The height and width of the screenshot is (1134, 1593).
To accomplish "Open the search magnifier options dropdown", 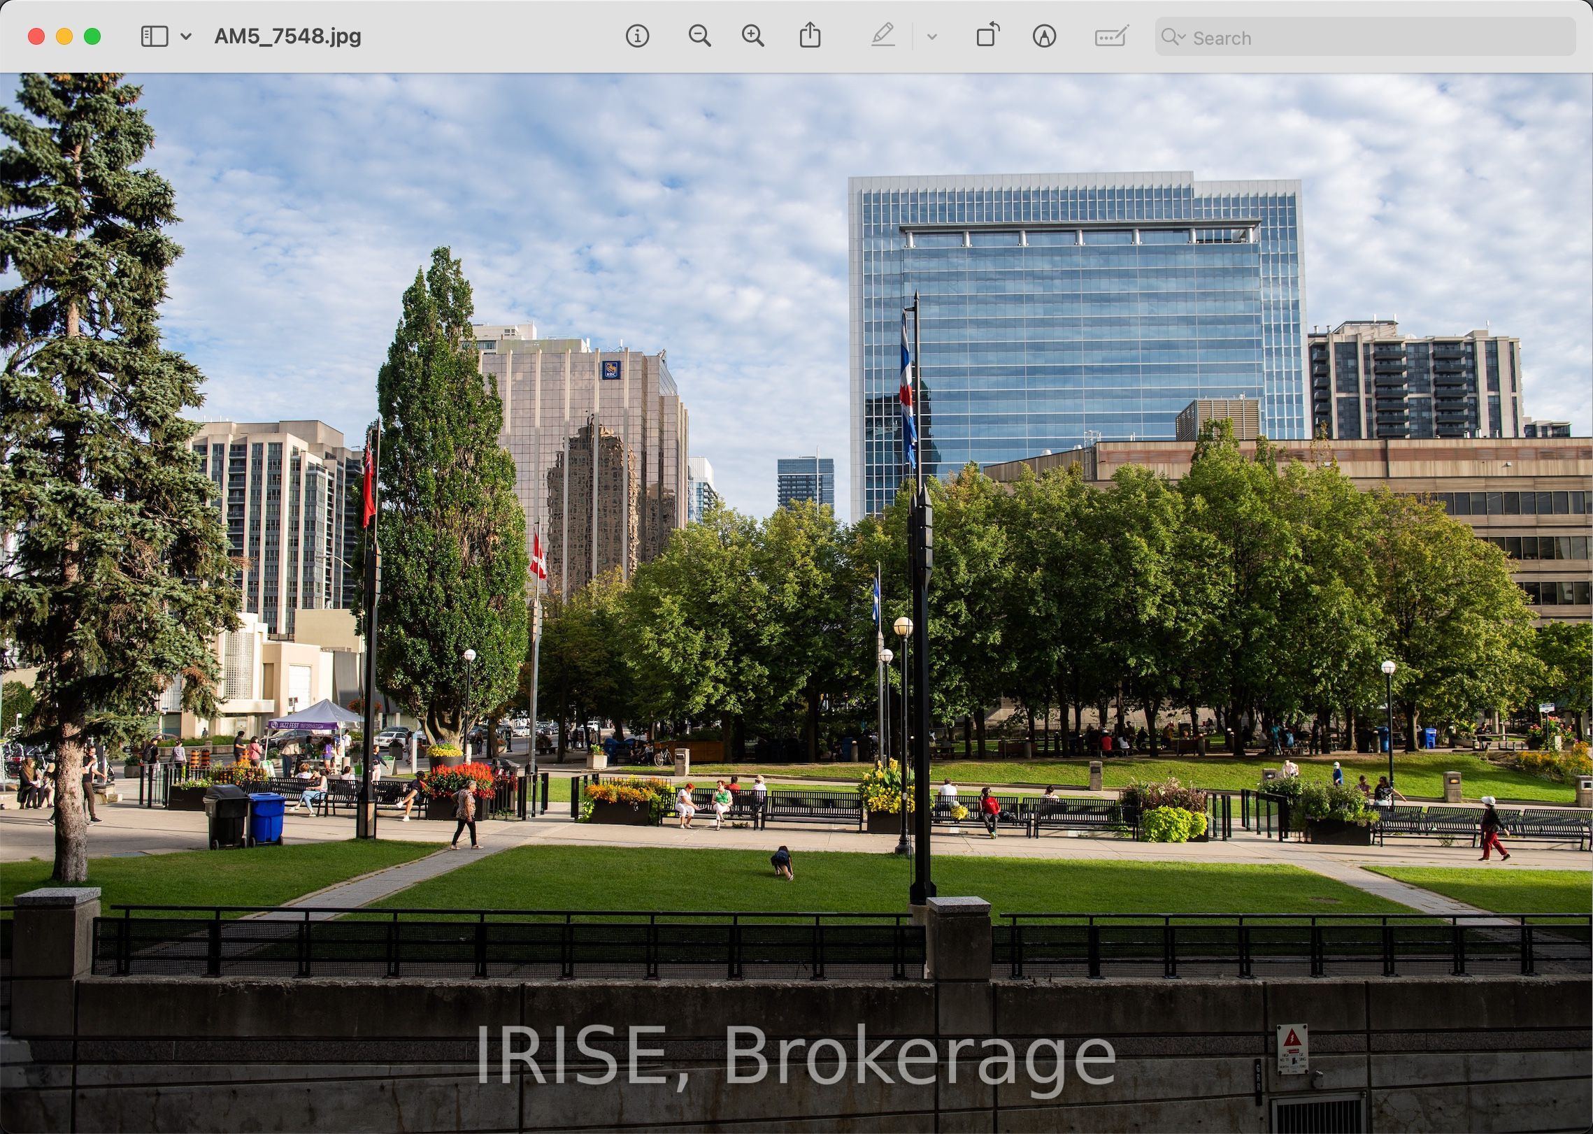I will [1173, 37].
